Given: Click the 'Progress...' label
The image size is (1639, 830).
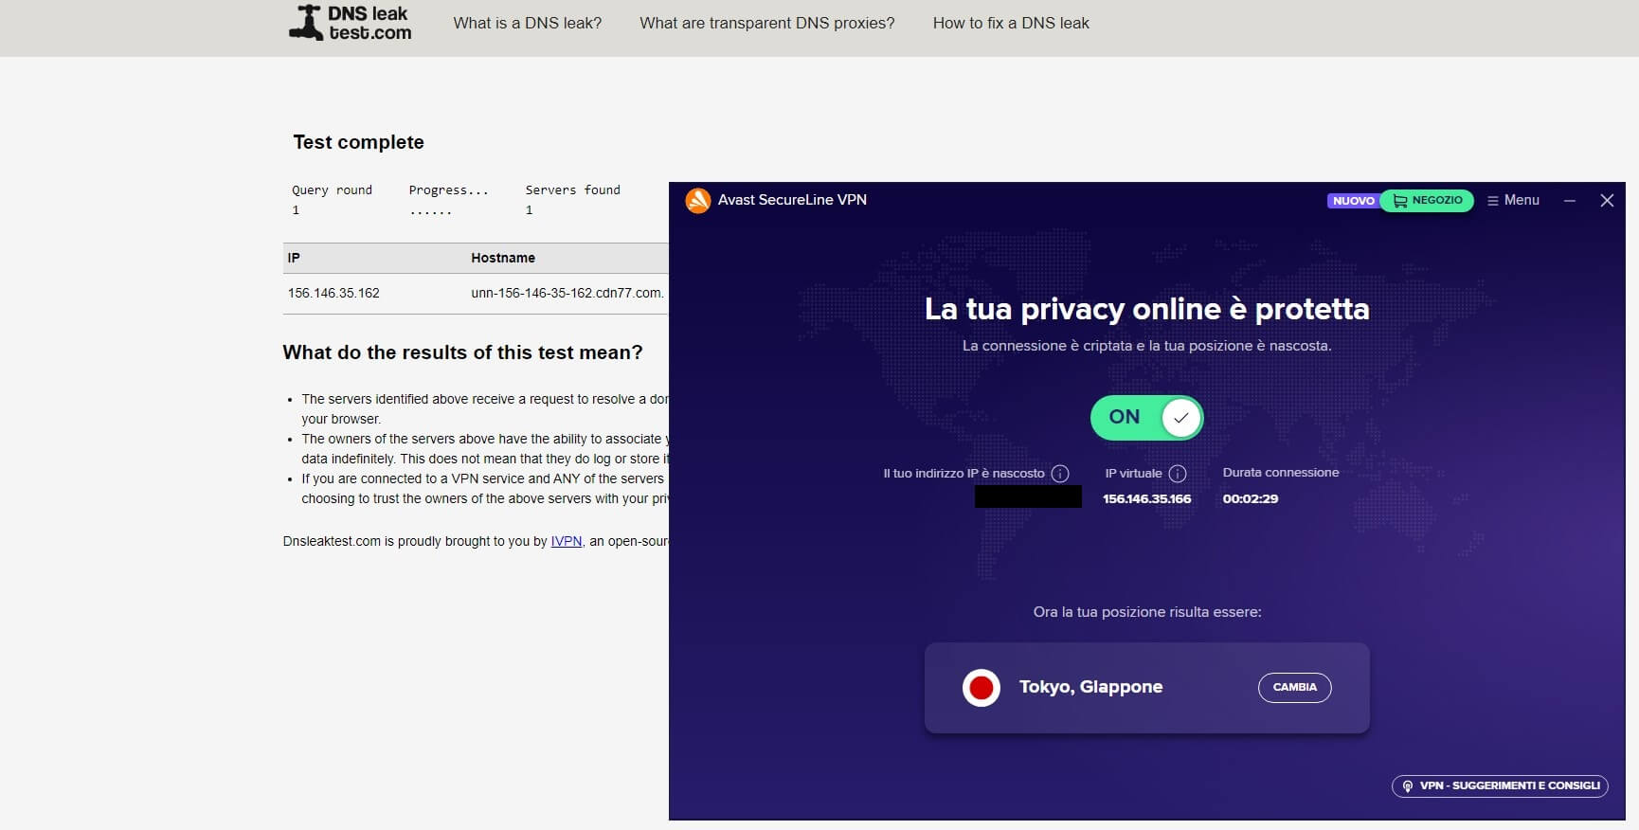Looking at the screenshot, I should [x=448, y=189].
